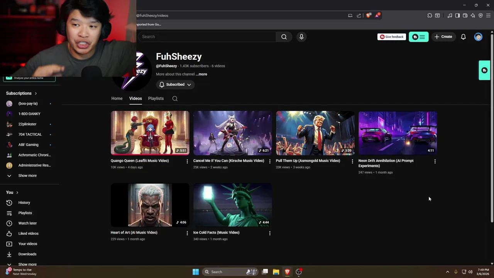
Task: Open the Subscribed notification dropdown
Action: pos(175,85)
